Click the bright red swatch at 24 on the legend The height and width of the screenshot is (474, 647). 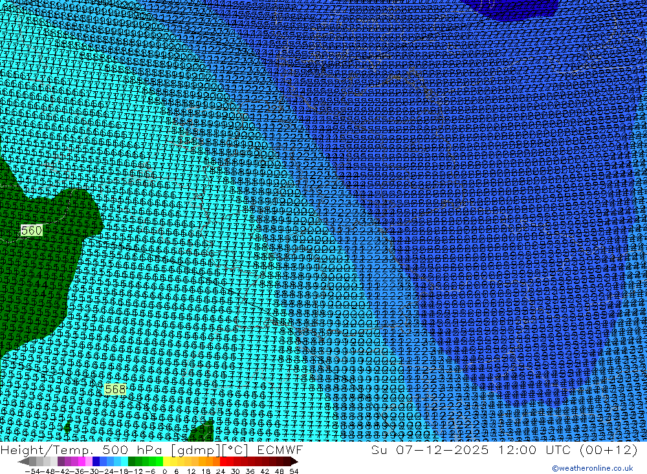[223, 461]
